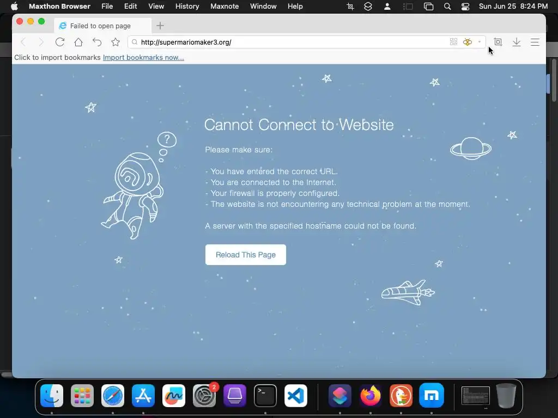This screenshot has width=558, height=418.
Task: Click the crop icon in menu bar
Action: (350, 7)
